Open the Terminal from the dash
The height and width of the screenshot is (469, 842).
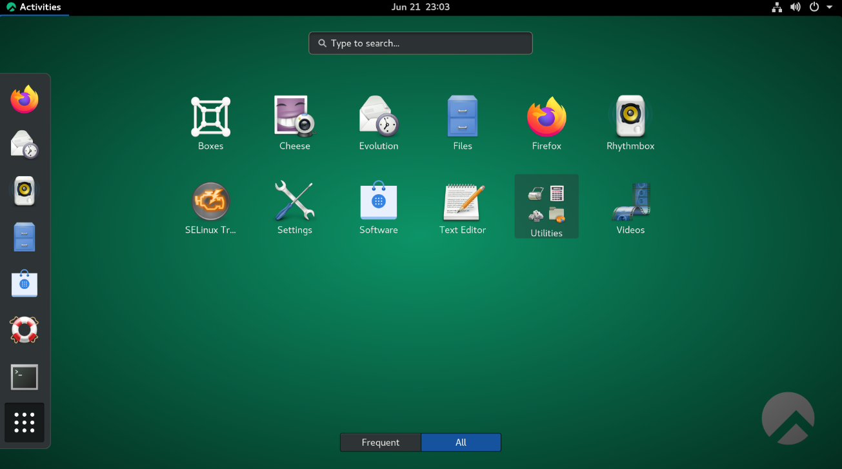pyautogui.click(x=25, y=377)
